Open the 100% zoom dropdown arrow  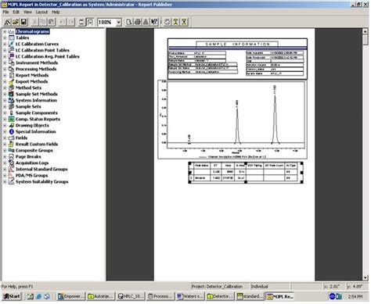[119, 23]
